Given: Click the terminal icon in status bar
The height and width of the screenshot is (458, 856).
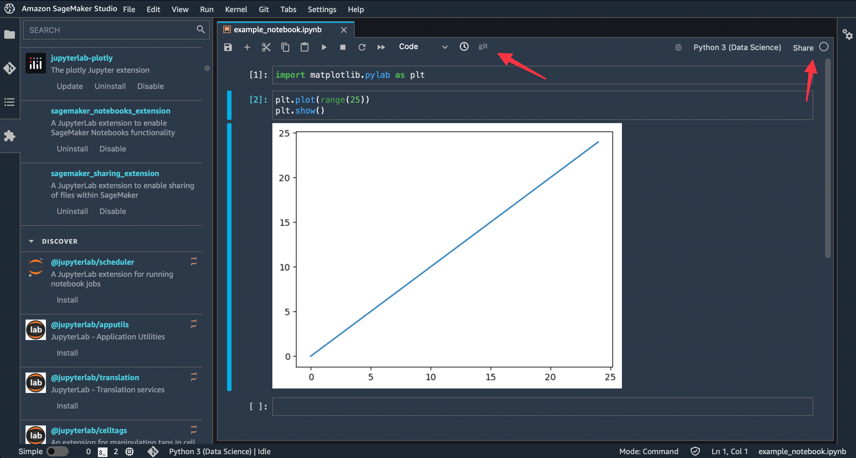Looking at the screenshot, I should (102, 451).
